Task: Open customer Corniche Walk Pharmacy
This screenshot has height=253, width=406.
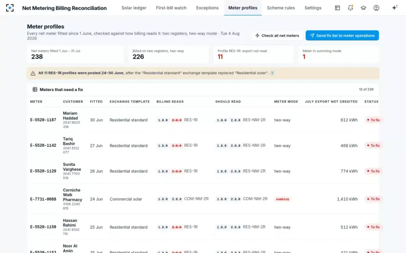Action: click(x=72, y=195)
